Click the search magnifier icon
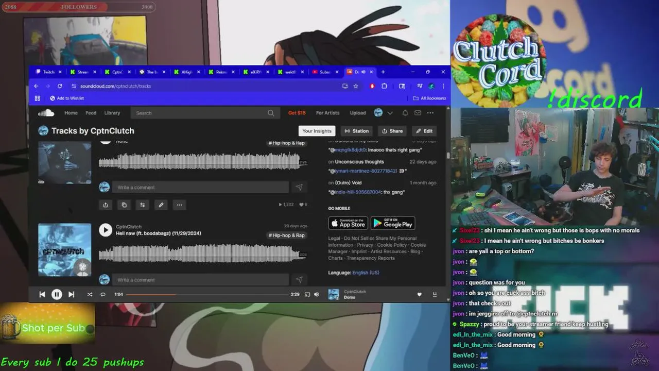The image size is (659, 371). pyautogui.click(x=271, y=113)
